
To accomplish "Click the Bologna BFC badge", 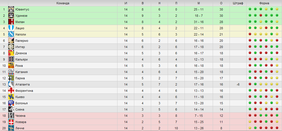I will [11, 103].
